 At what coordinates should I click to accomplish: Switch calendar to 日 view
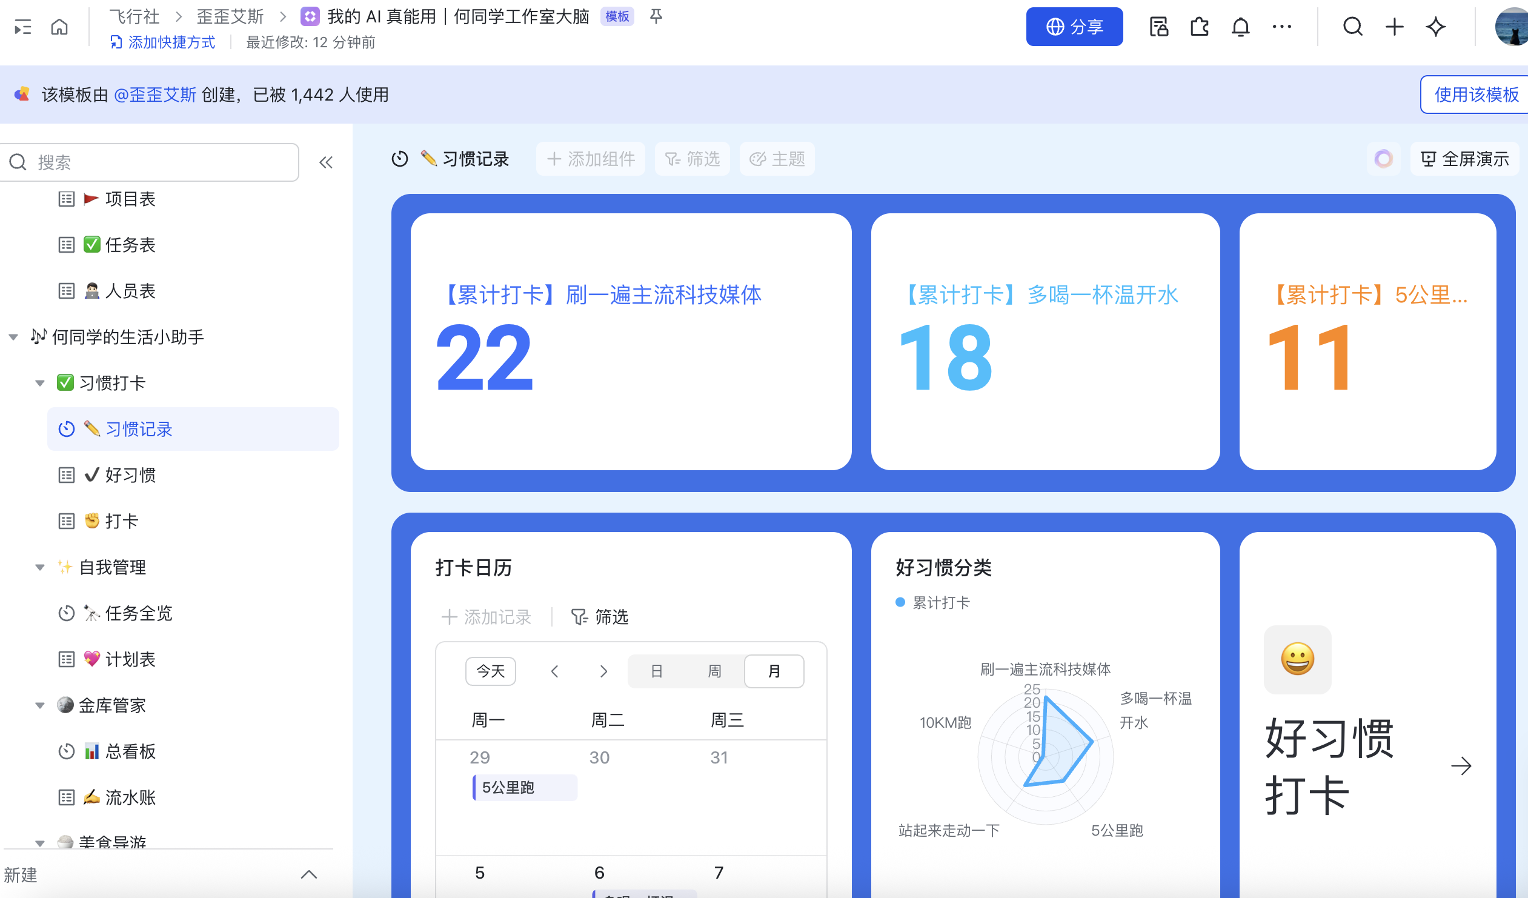(x=656, y=671)
